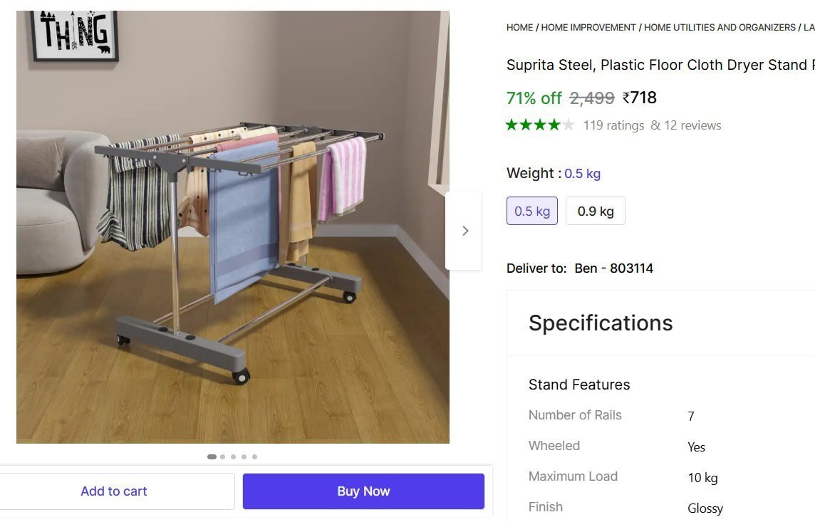Image resolution: width=815 pixels, height=522 pixels.
Task: Click the next image arrow
Action: point(464,231)
